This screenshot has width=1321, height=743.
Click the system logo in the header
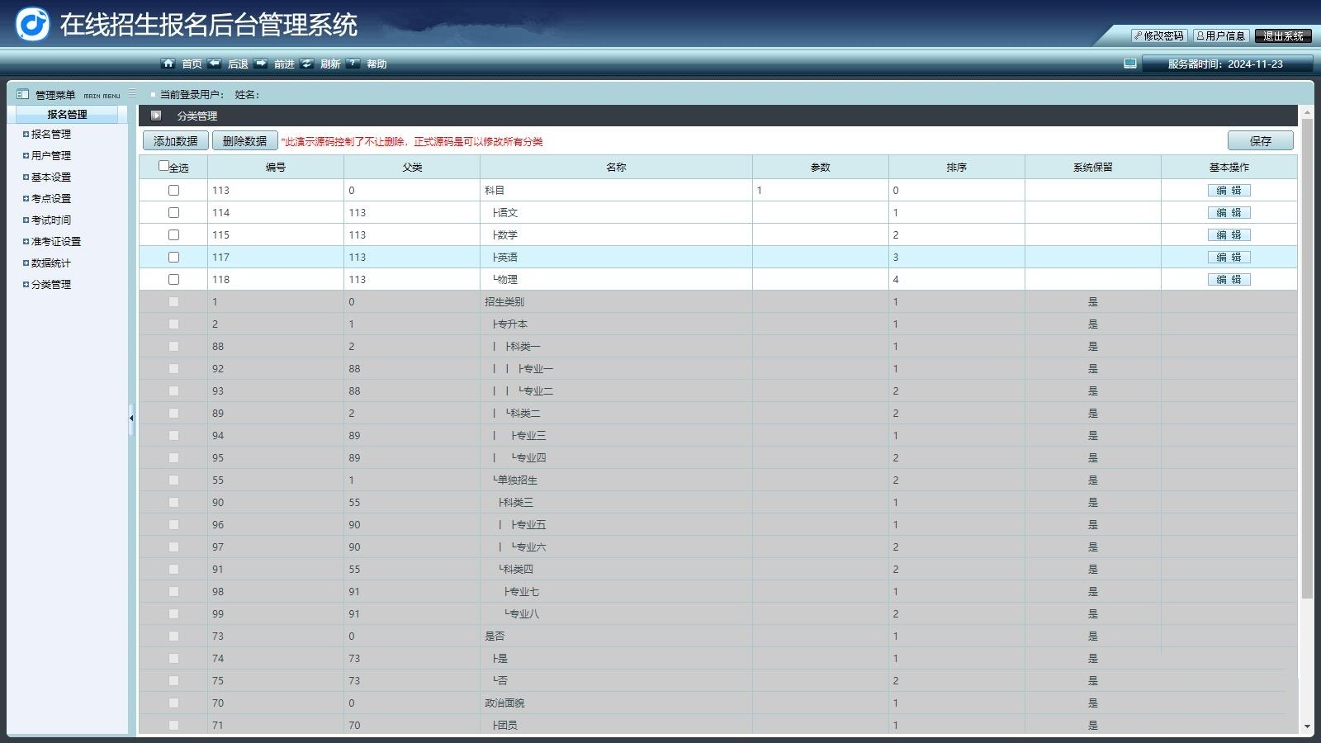(33, 24)
